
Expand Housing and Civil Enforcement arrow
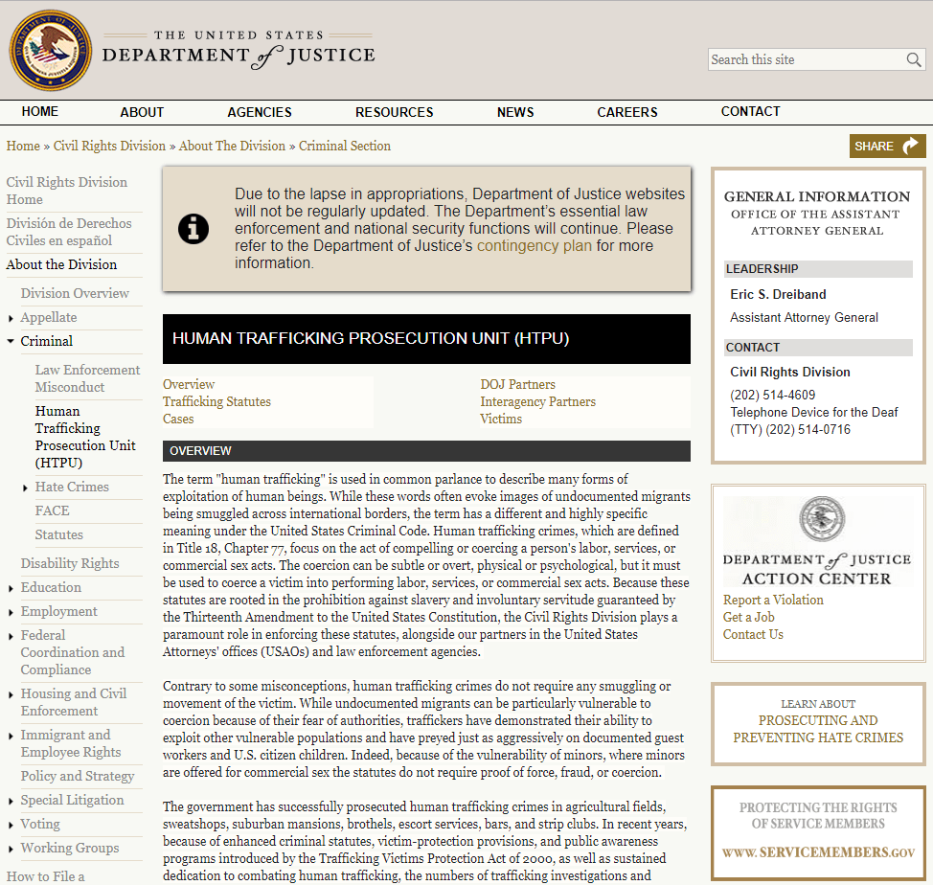tap(11, 694)
